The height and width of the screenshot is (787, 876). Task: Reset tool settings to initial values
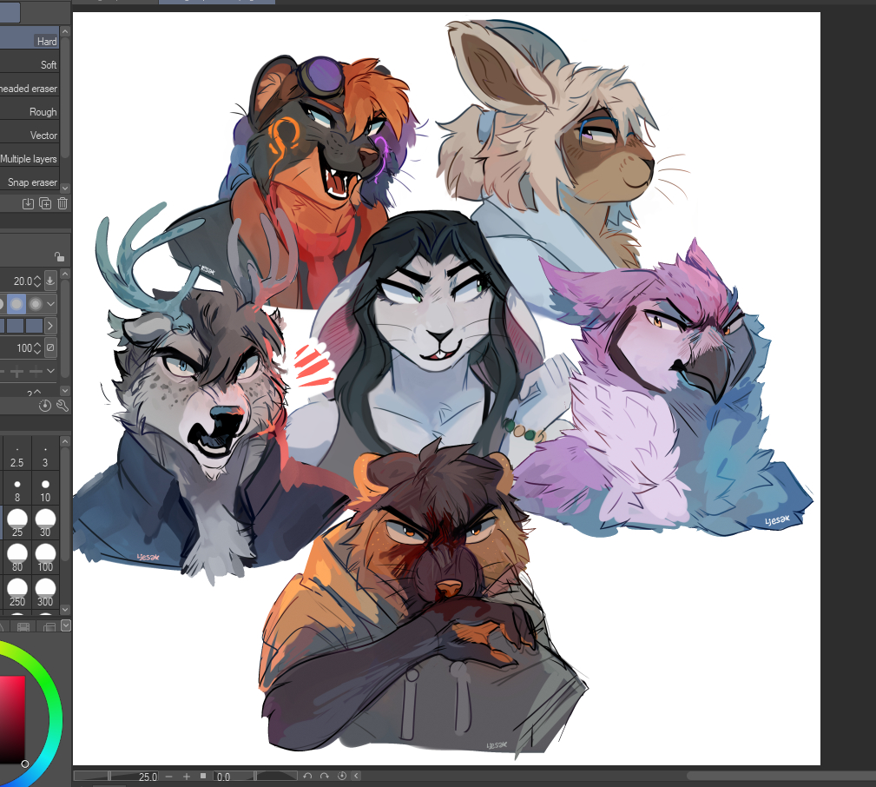(x=45, y=406)
